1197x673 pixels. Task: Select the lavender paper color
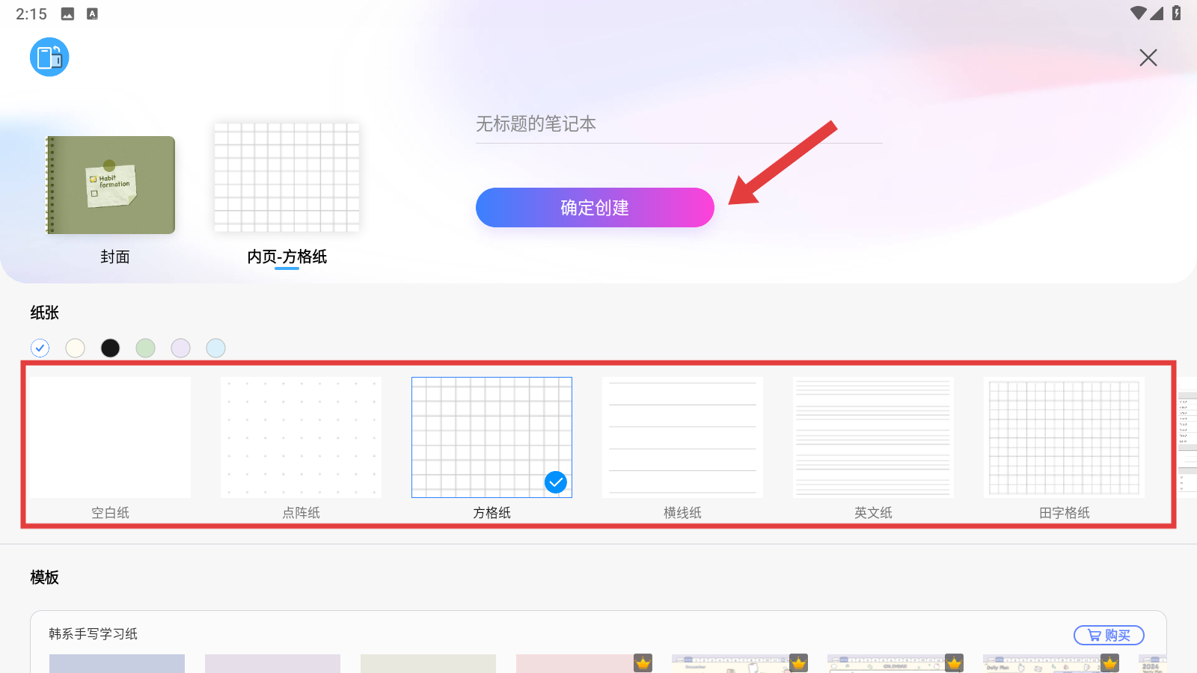pyautogui.click(x=181, y=348)
